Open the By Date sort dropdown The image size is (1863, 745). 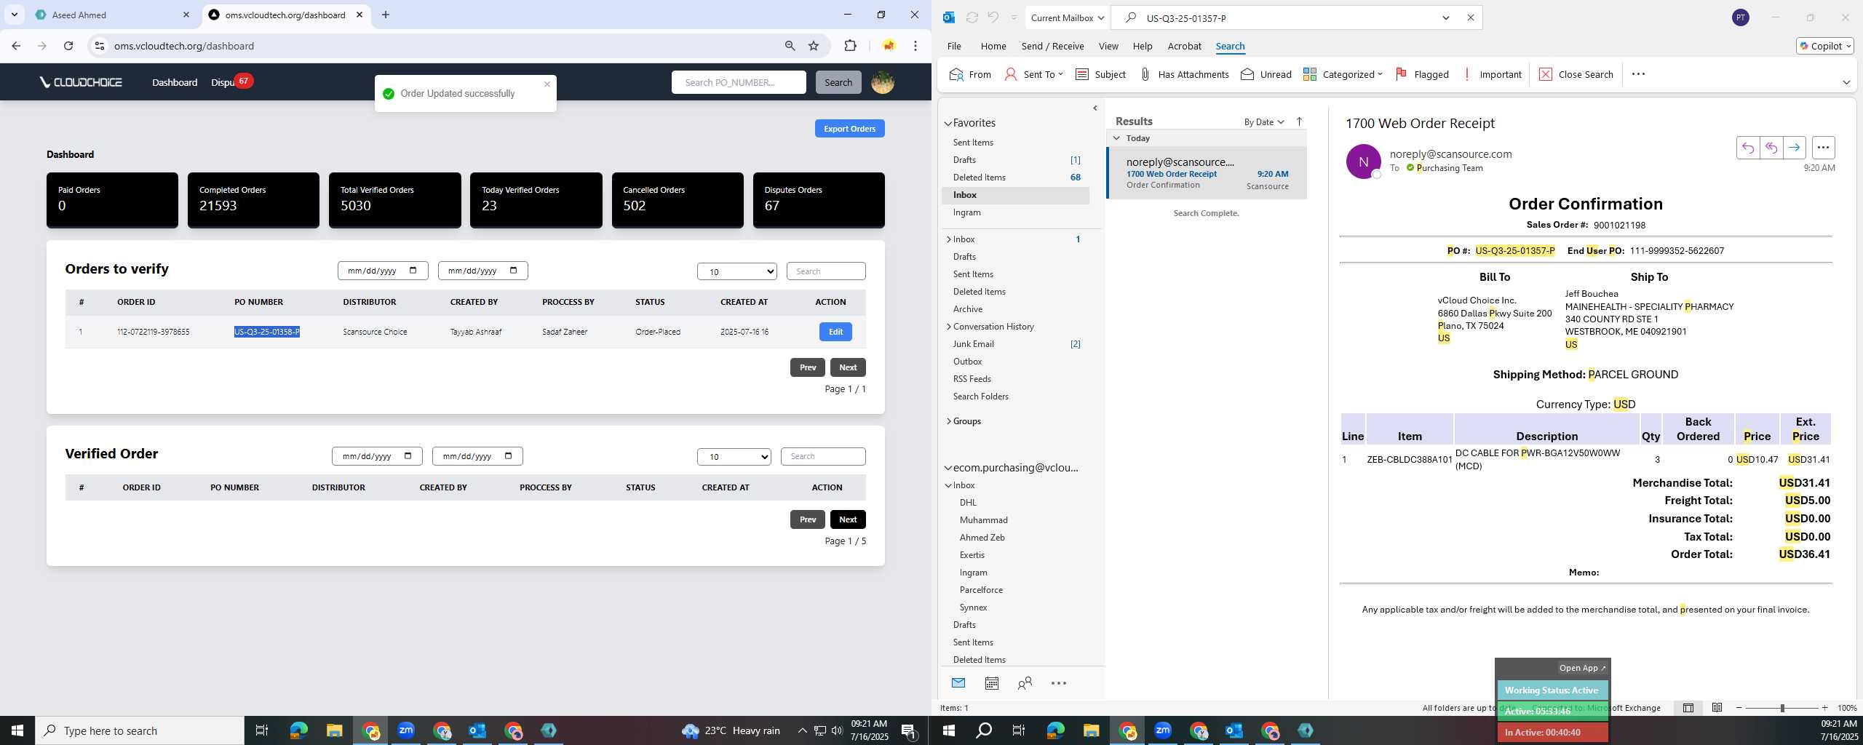coord(1264,121)
